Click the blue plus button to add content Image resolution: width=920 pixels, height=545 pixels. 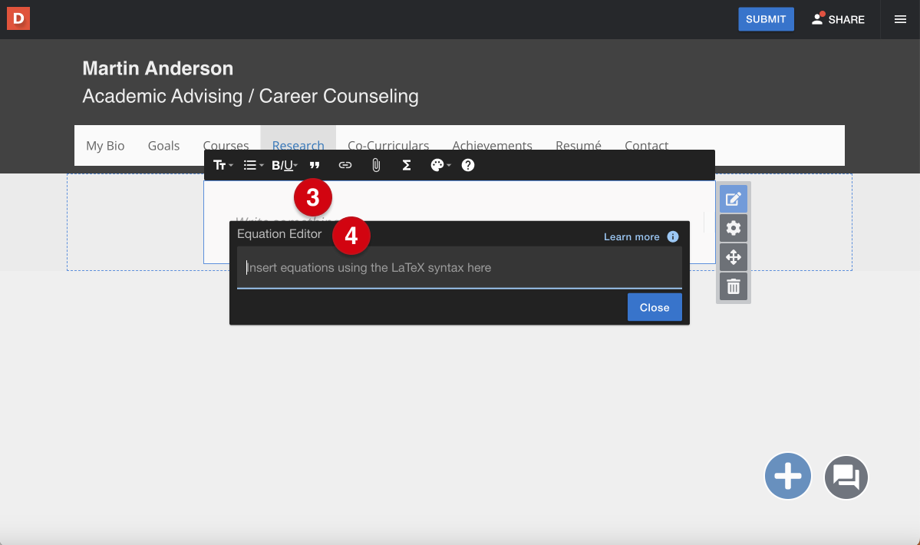(x=787, y=477)
